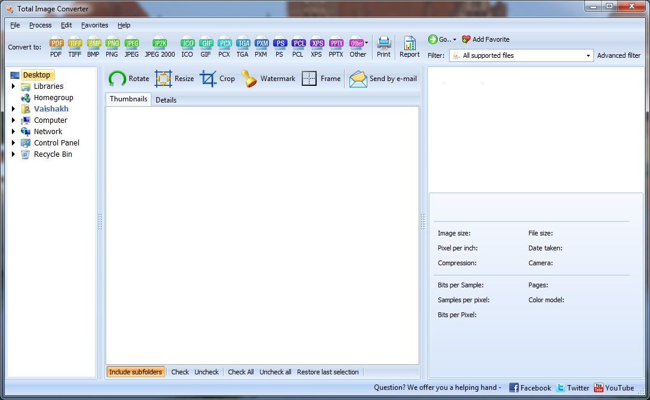Click the Check button
Screen dimensions: 650x400
180,372
